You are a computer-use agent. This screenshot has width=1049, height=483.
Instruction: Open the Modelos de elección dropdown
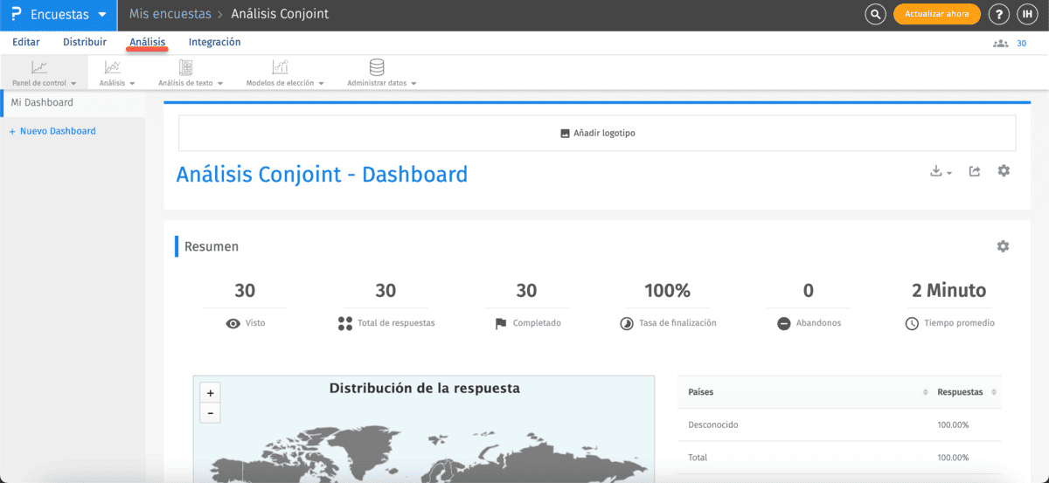pyautogui.click(x=285, y=83)
